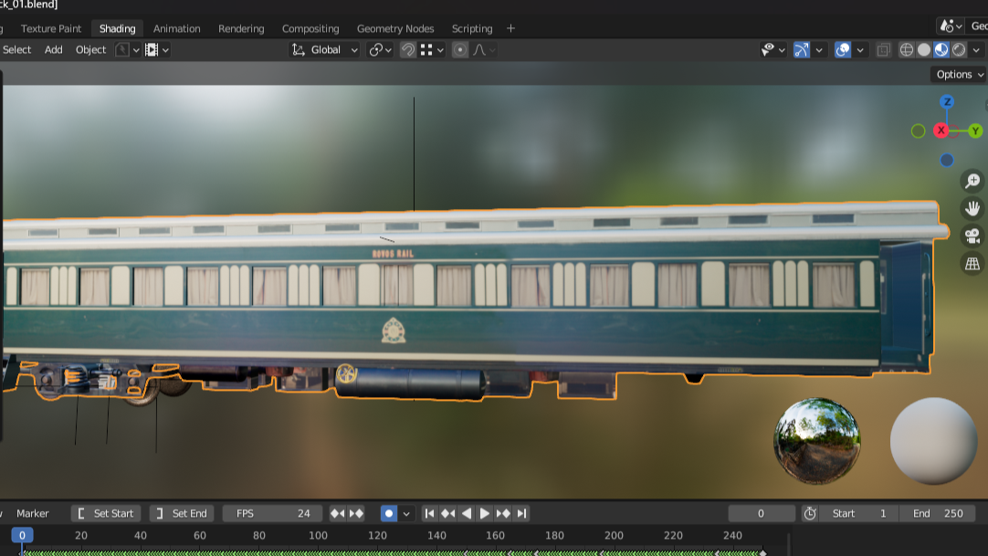Click the pan view hand icon
988x556 pixels.
tap(972, 209)
